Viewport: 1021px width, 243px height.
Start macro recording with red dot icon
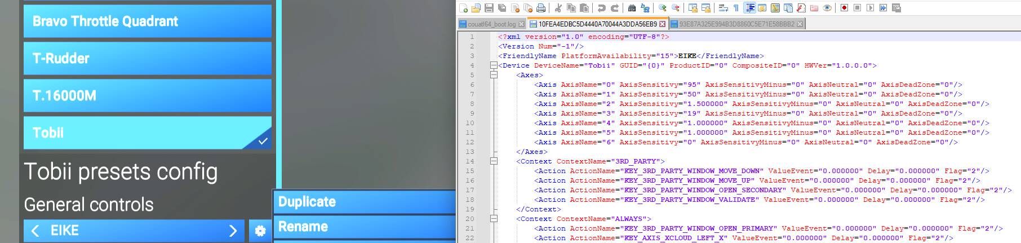[844, 8]
